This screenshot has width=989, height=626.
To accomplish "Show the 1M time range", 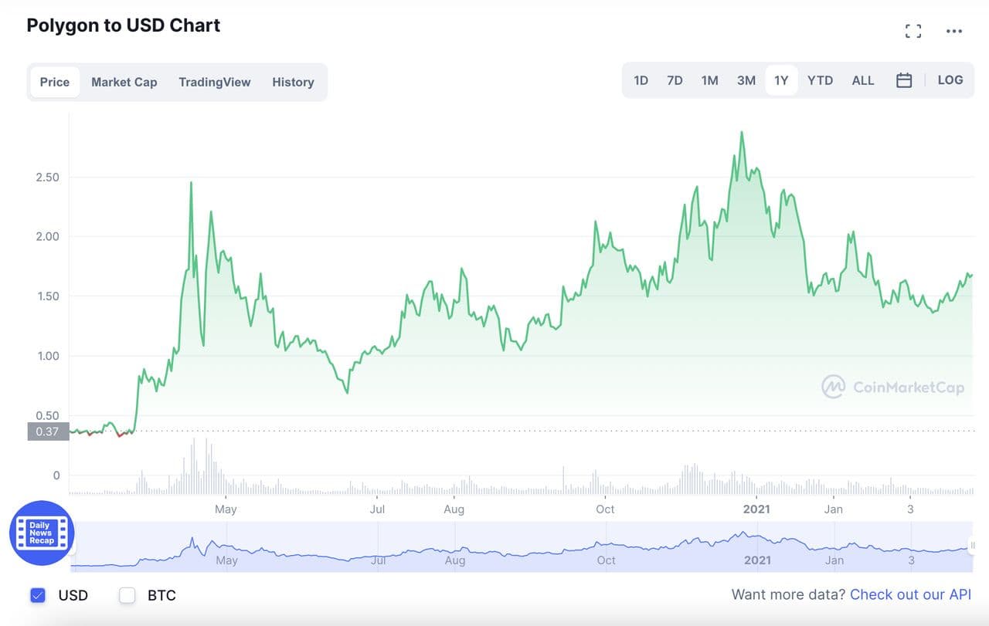I will click(709, 80).
